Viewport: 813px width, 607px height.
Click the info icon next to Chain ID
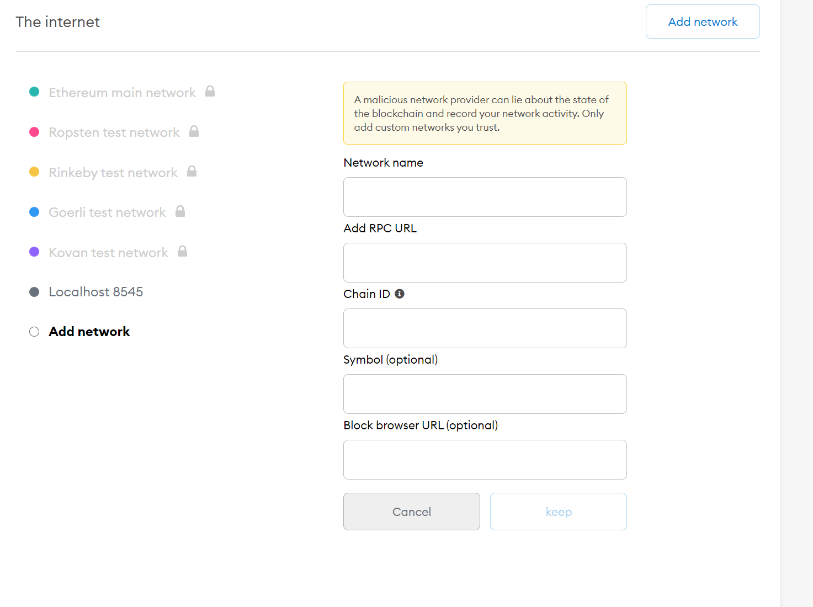click(400, 294)
